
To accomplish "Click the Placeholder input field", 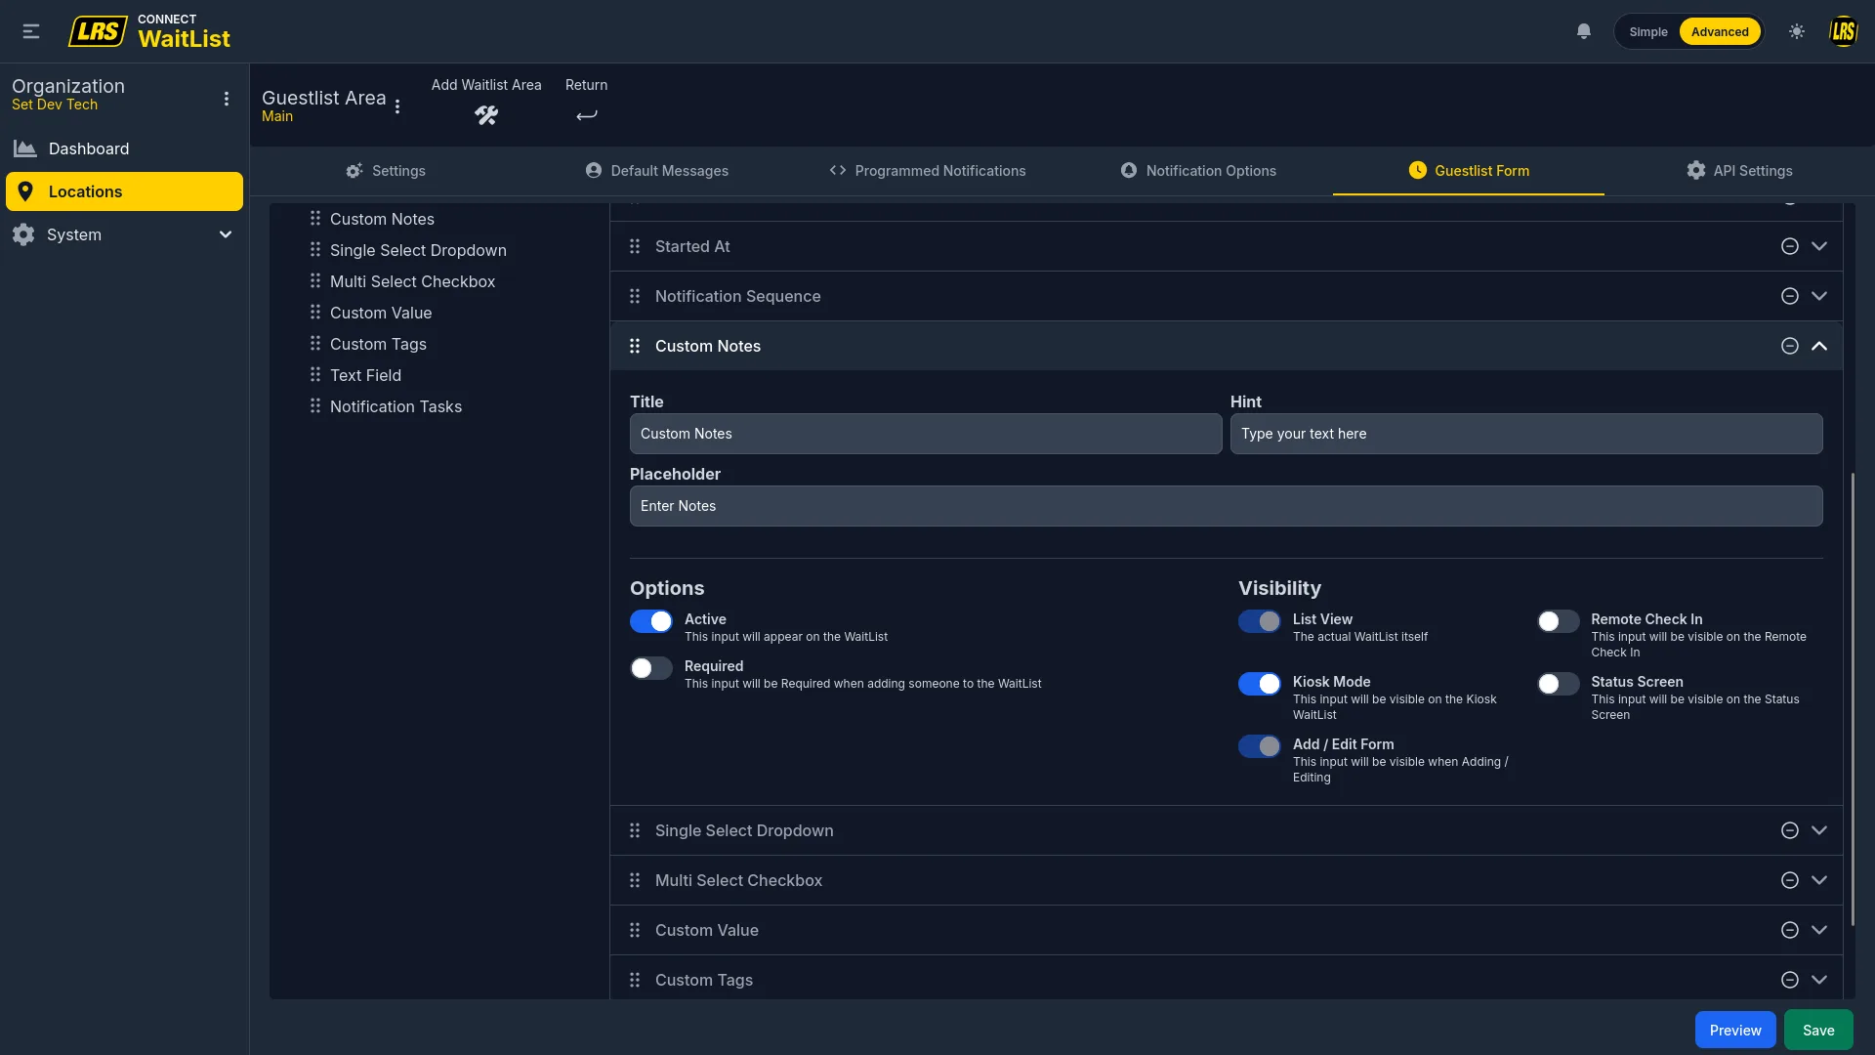I will pyautogui.click(x=1226, y=506).
